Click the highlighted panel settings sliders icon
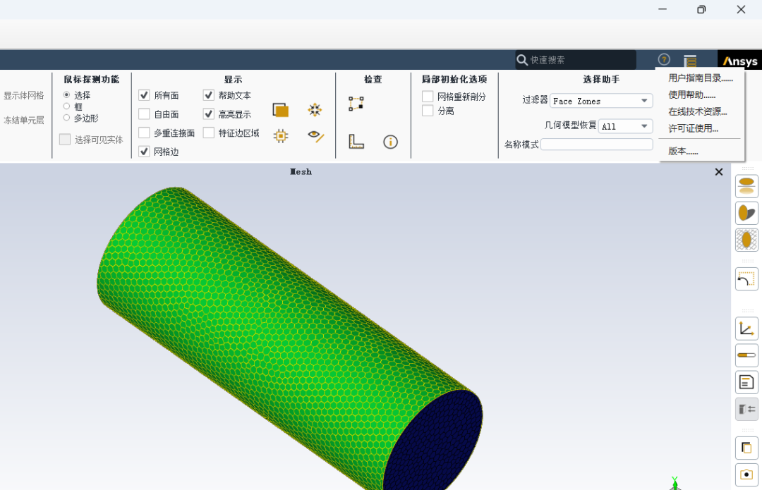Image resolution: width=762 pixels, height=490 pixels. (746, 409)
